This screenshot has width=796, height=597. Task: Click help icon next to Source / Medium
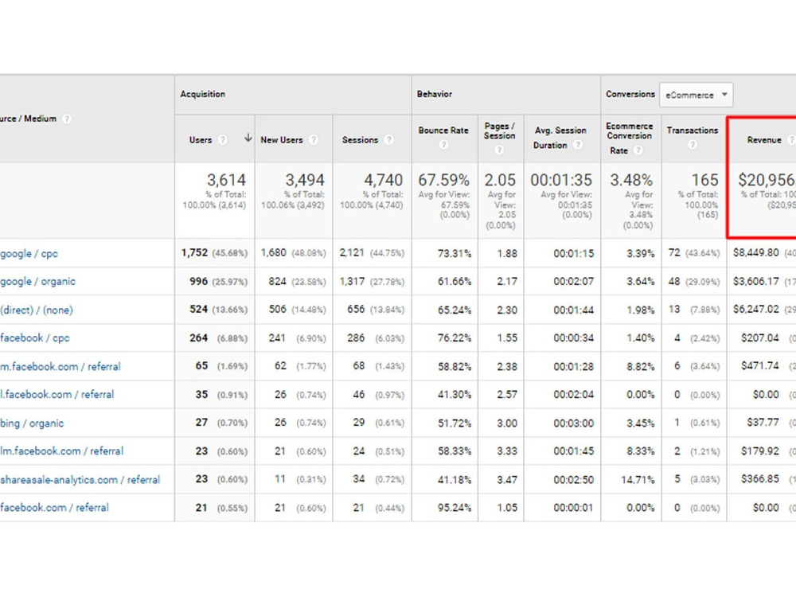tap(67, 119)
